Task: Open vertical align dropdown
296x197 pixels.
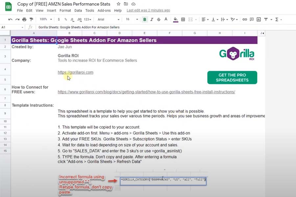Action: [x=215, y=19]
